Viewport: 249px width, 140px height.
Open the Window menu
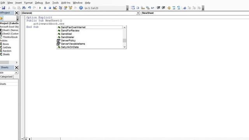point(77,3)
